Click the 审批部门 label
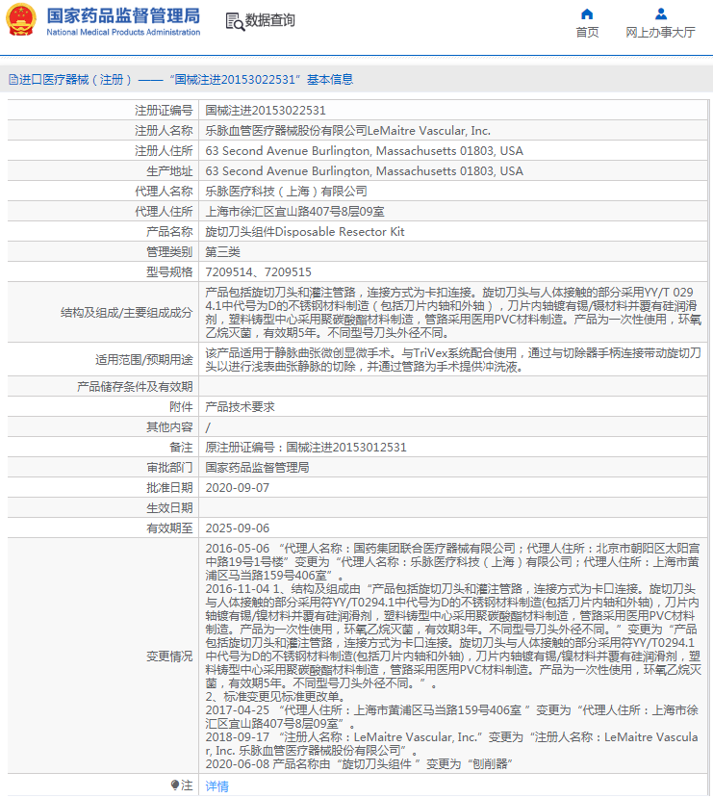This screenshot has width=713, height=798. (169, 467)
